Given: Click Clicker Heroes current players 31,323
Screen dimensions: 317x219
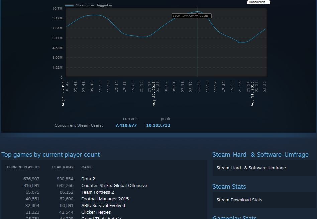Looking at the screenshot, I should click(x=32, y=212).
